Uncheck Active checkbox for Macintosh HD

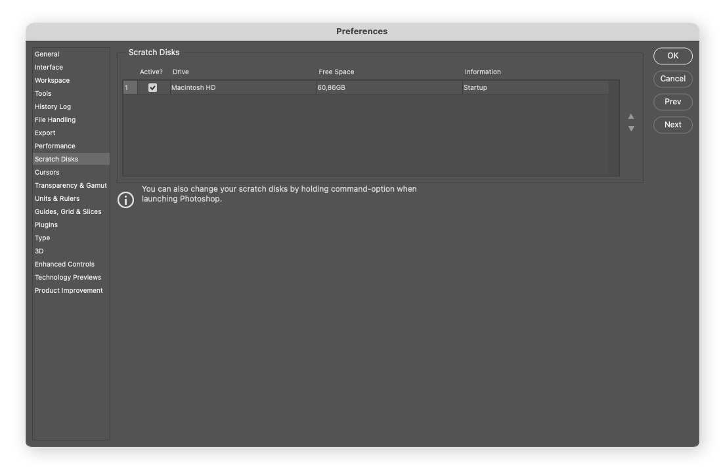pos(152,87)
